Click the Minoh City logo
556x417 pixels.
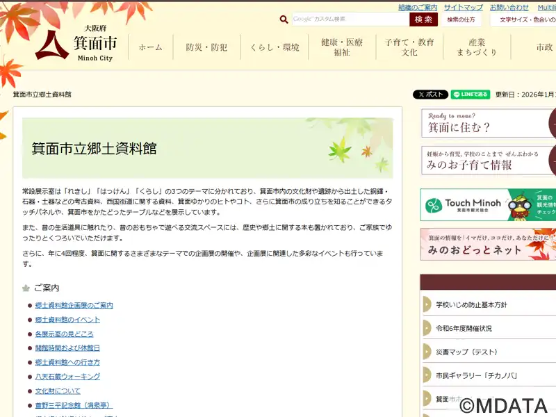pyautogui.click(x=76, y=44)
